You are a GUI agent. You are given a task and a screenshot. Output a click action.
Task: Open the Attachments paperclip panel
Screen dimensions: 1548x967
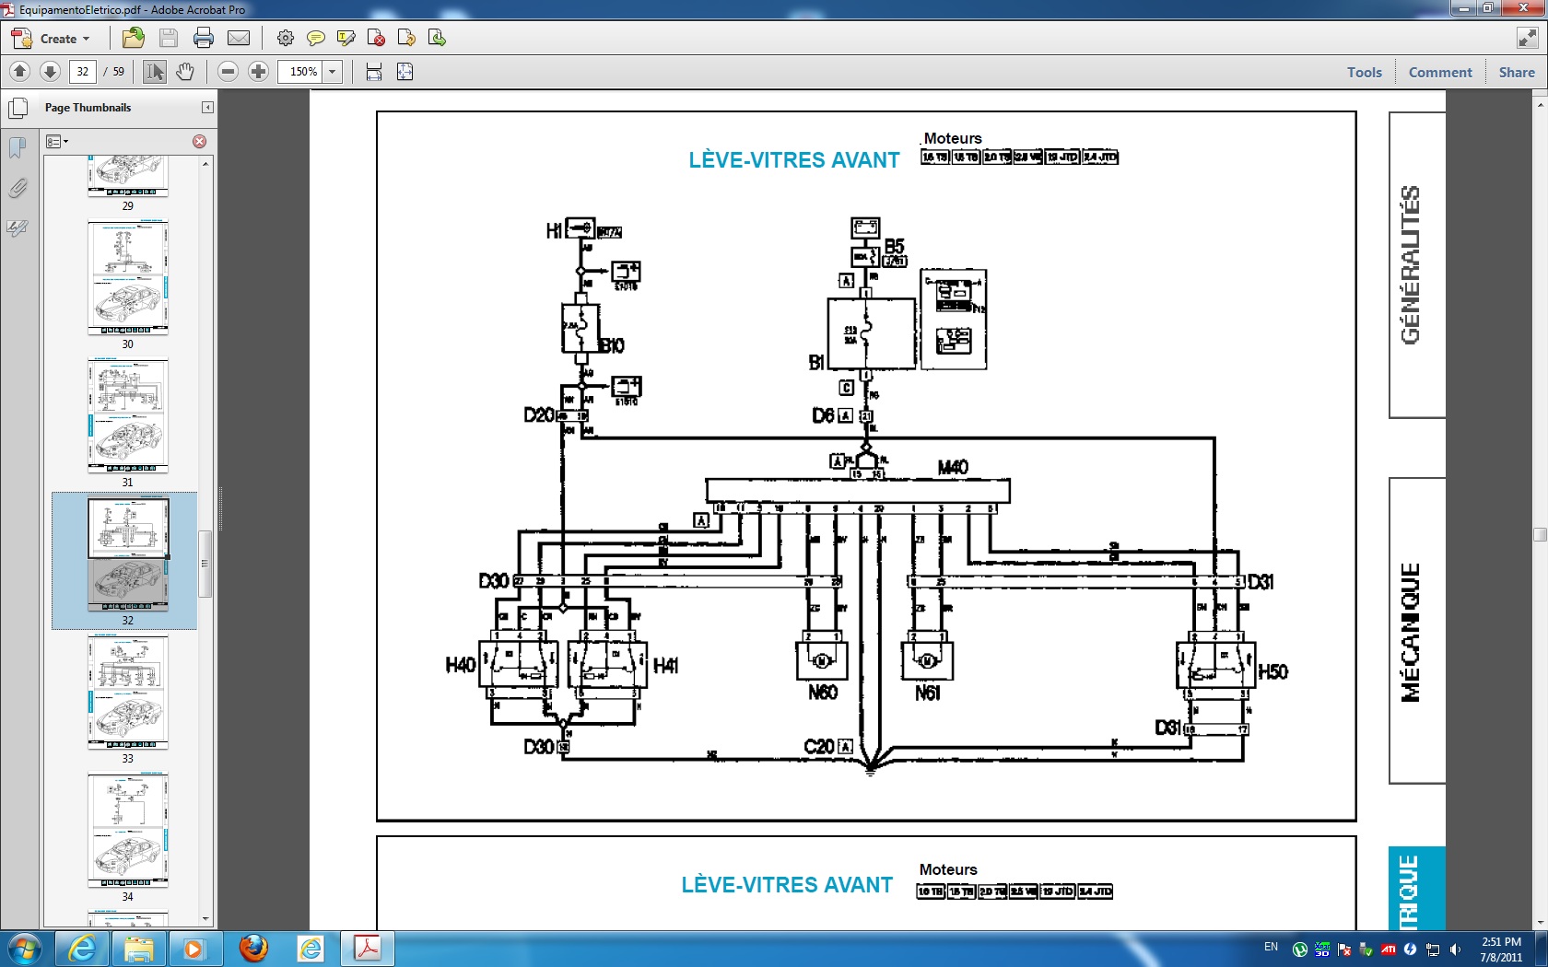point(18,189)
